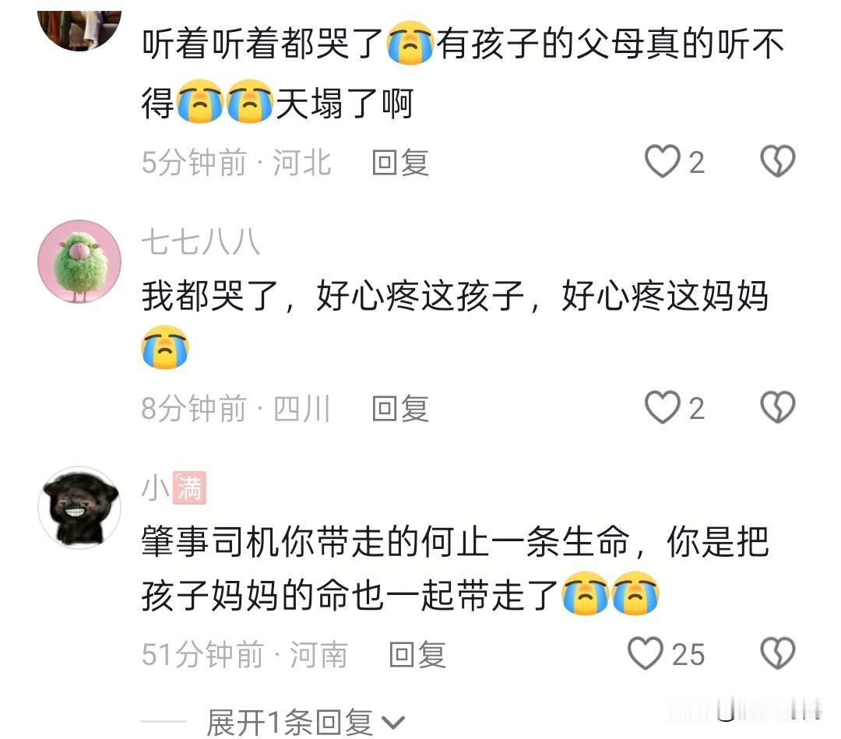Tap broken heart on the Henan comment

778,654
